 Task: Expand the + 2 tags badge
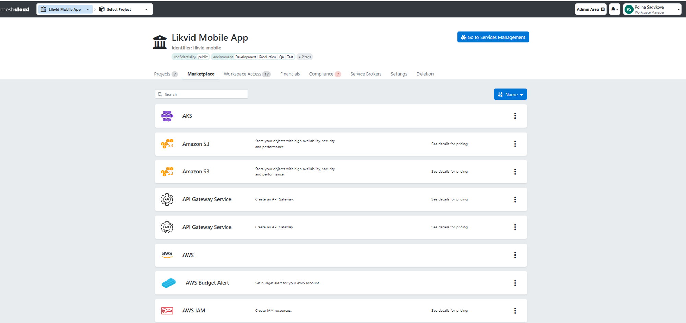305,57
